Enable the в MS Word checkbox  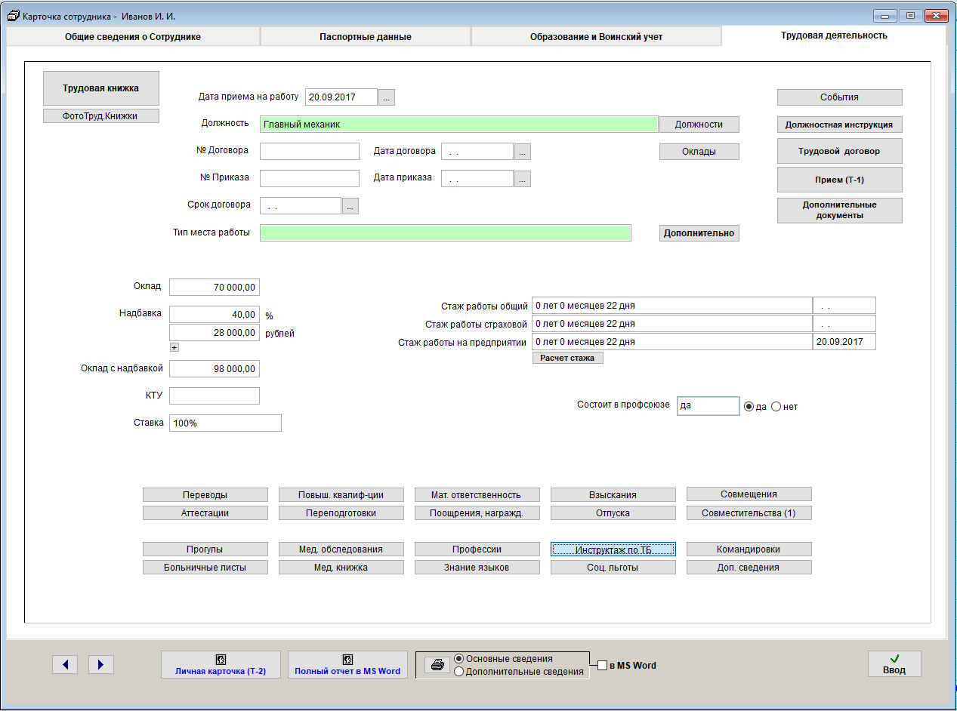pos(602,666)
